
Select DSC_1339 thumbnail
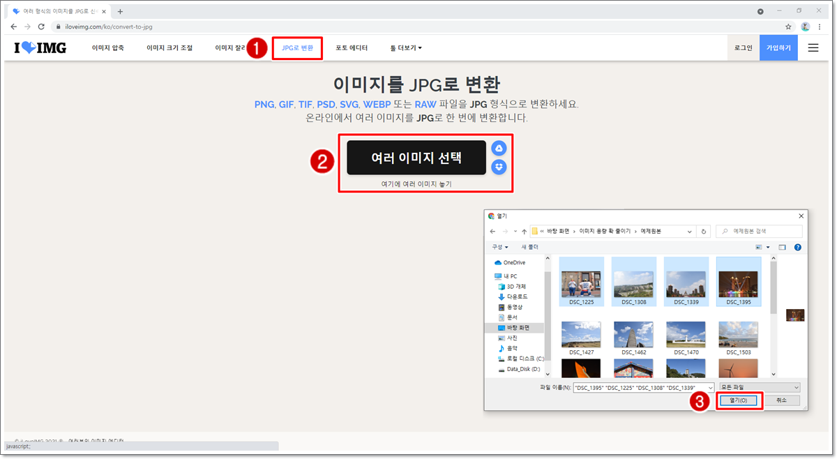(686, 283)
